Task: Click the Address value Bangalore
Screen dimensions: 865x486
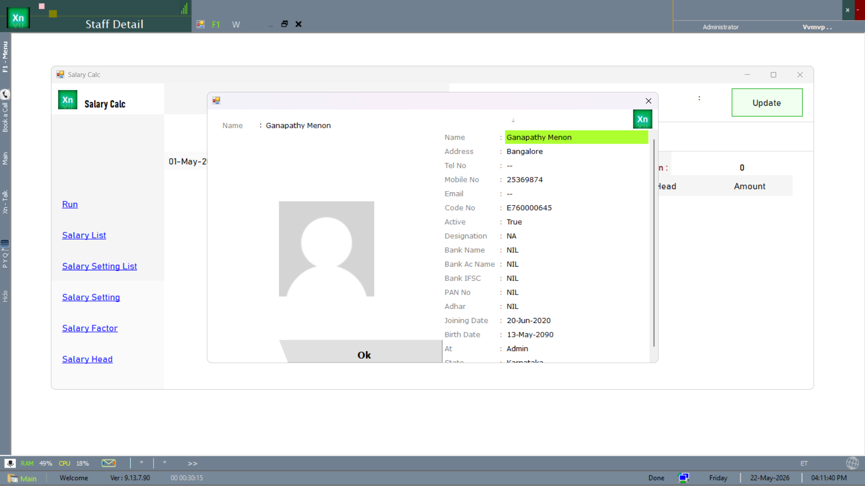Action: 525,152
